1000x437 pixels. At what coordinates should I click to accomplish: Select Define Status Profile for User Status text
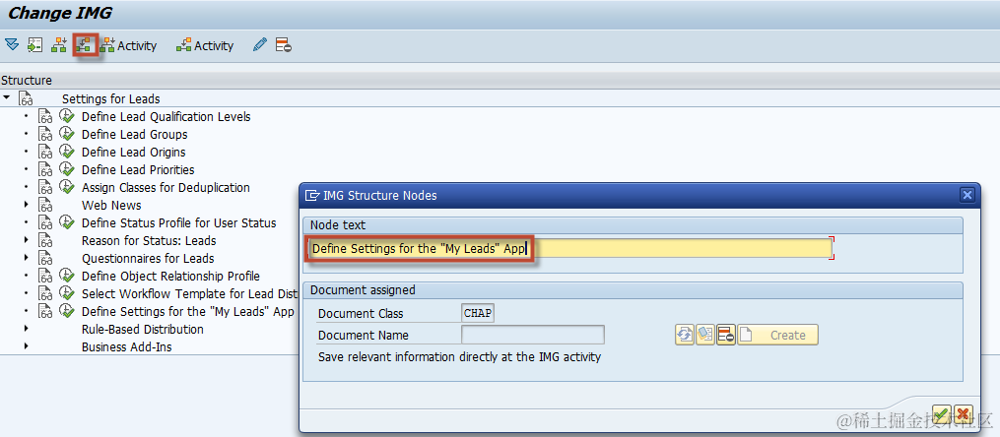click(x=178, y=223)
